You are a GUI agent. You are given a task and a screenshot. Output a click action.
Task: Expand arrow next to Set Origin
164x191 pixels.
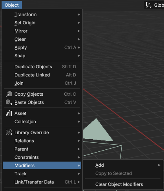coord(78,23)
